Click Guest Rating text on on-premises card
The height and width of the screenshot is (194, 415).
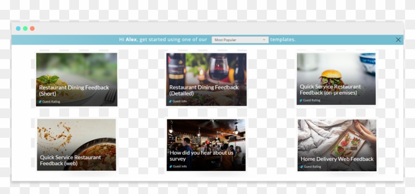[x=312, y=100]
